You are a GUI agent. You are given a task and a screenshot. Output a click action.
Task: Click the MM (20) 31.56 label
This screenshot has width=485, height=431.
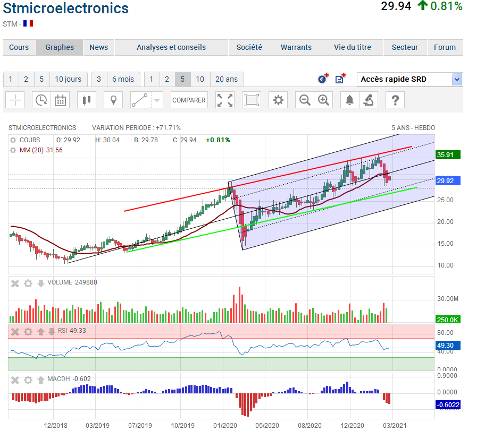point(41,150)
